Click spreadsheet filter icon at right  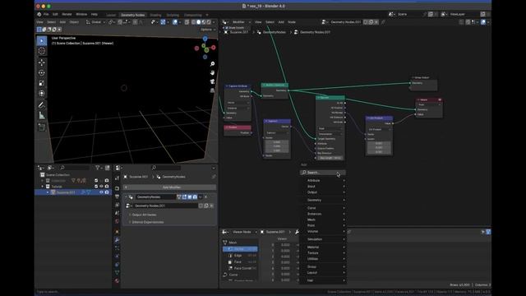pos(488,232)
